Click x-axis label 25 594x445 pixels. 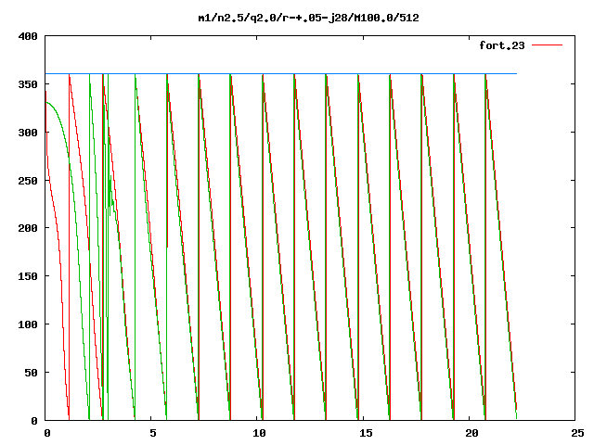pyautogui.click(x=577, y=433)
